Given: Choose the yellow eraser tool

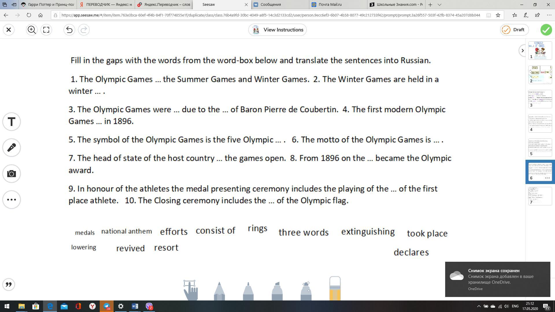Looking at the screenshot, I should point(335,289).
